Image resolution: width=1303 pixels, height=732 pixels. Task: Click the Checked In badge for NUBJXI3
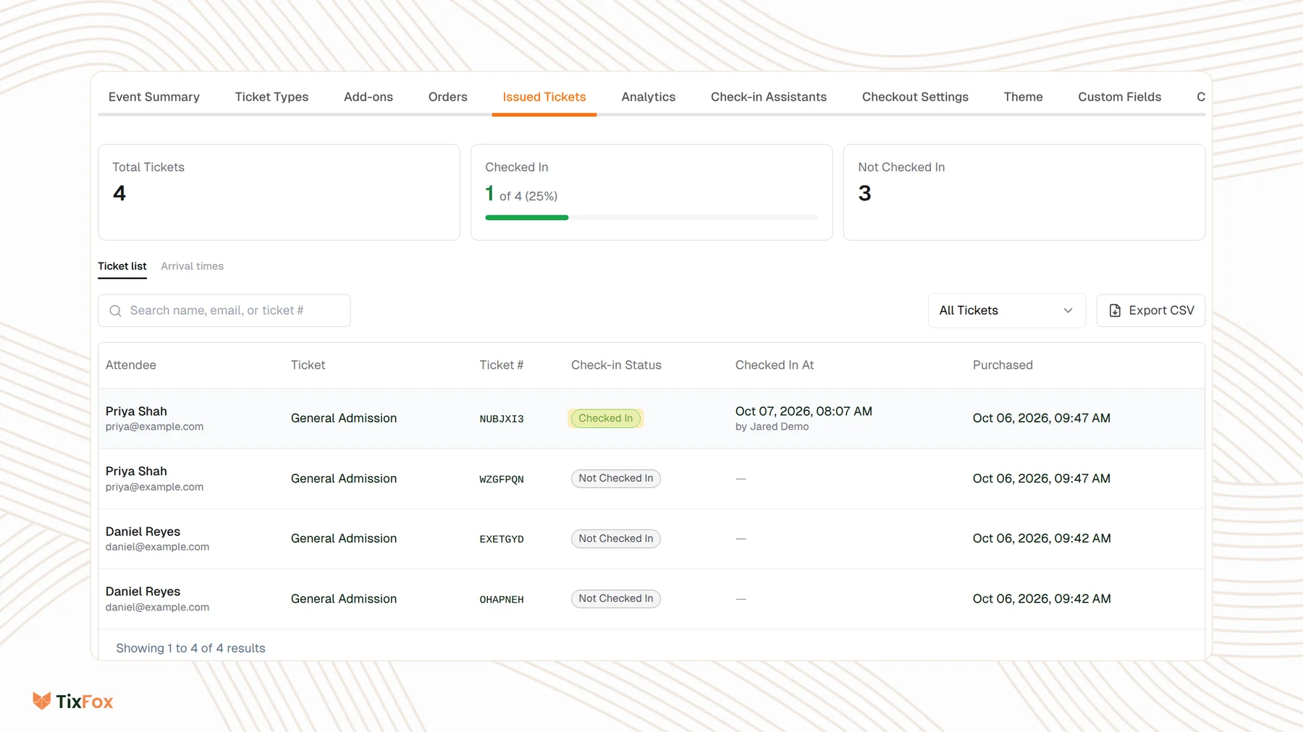[606, 418]
